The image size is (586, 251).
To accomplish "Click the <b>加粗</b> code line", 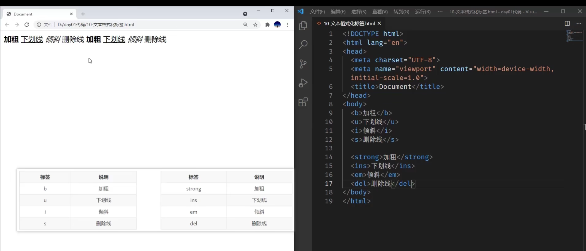I will (371, 113).
